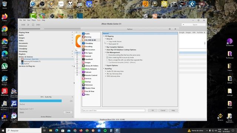
Task: Open uTorrent desktop shortcut
Action: [x=4, y=67]
